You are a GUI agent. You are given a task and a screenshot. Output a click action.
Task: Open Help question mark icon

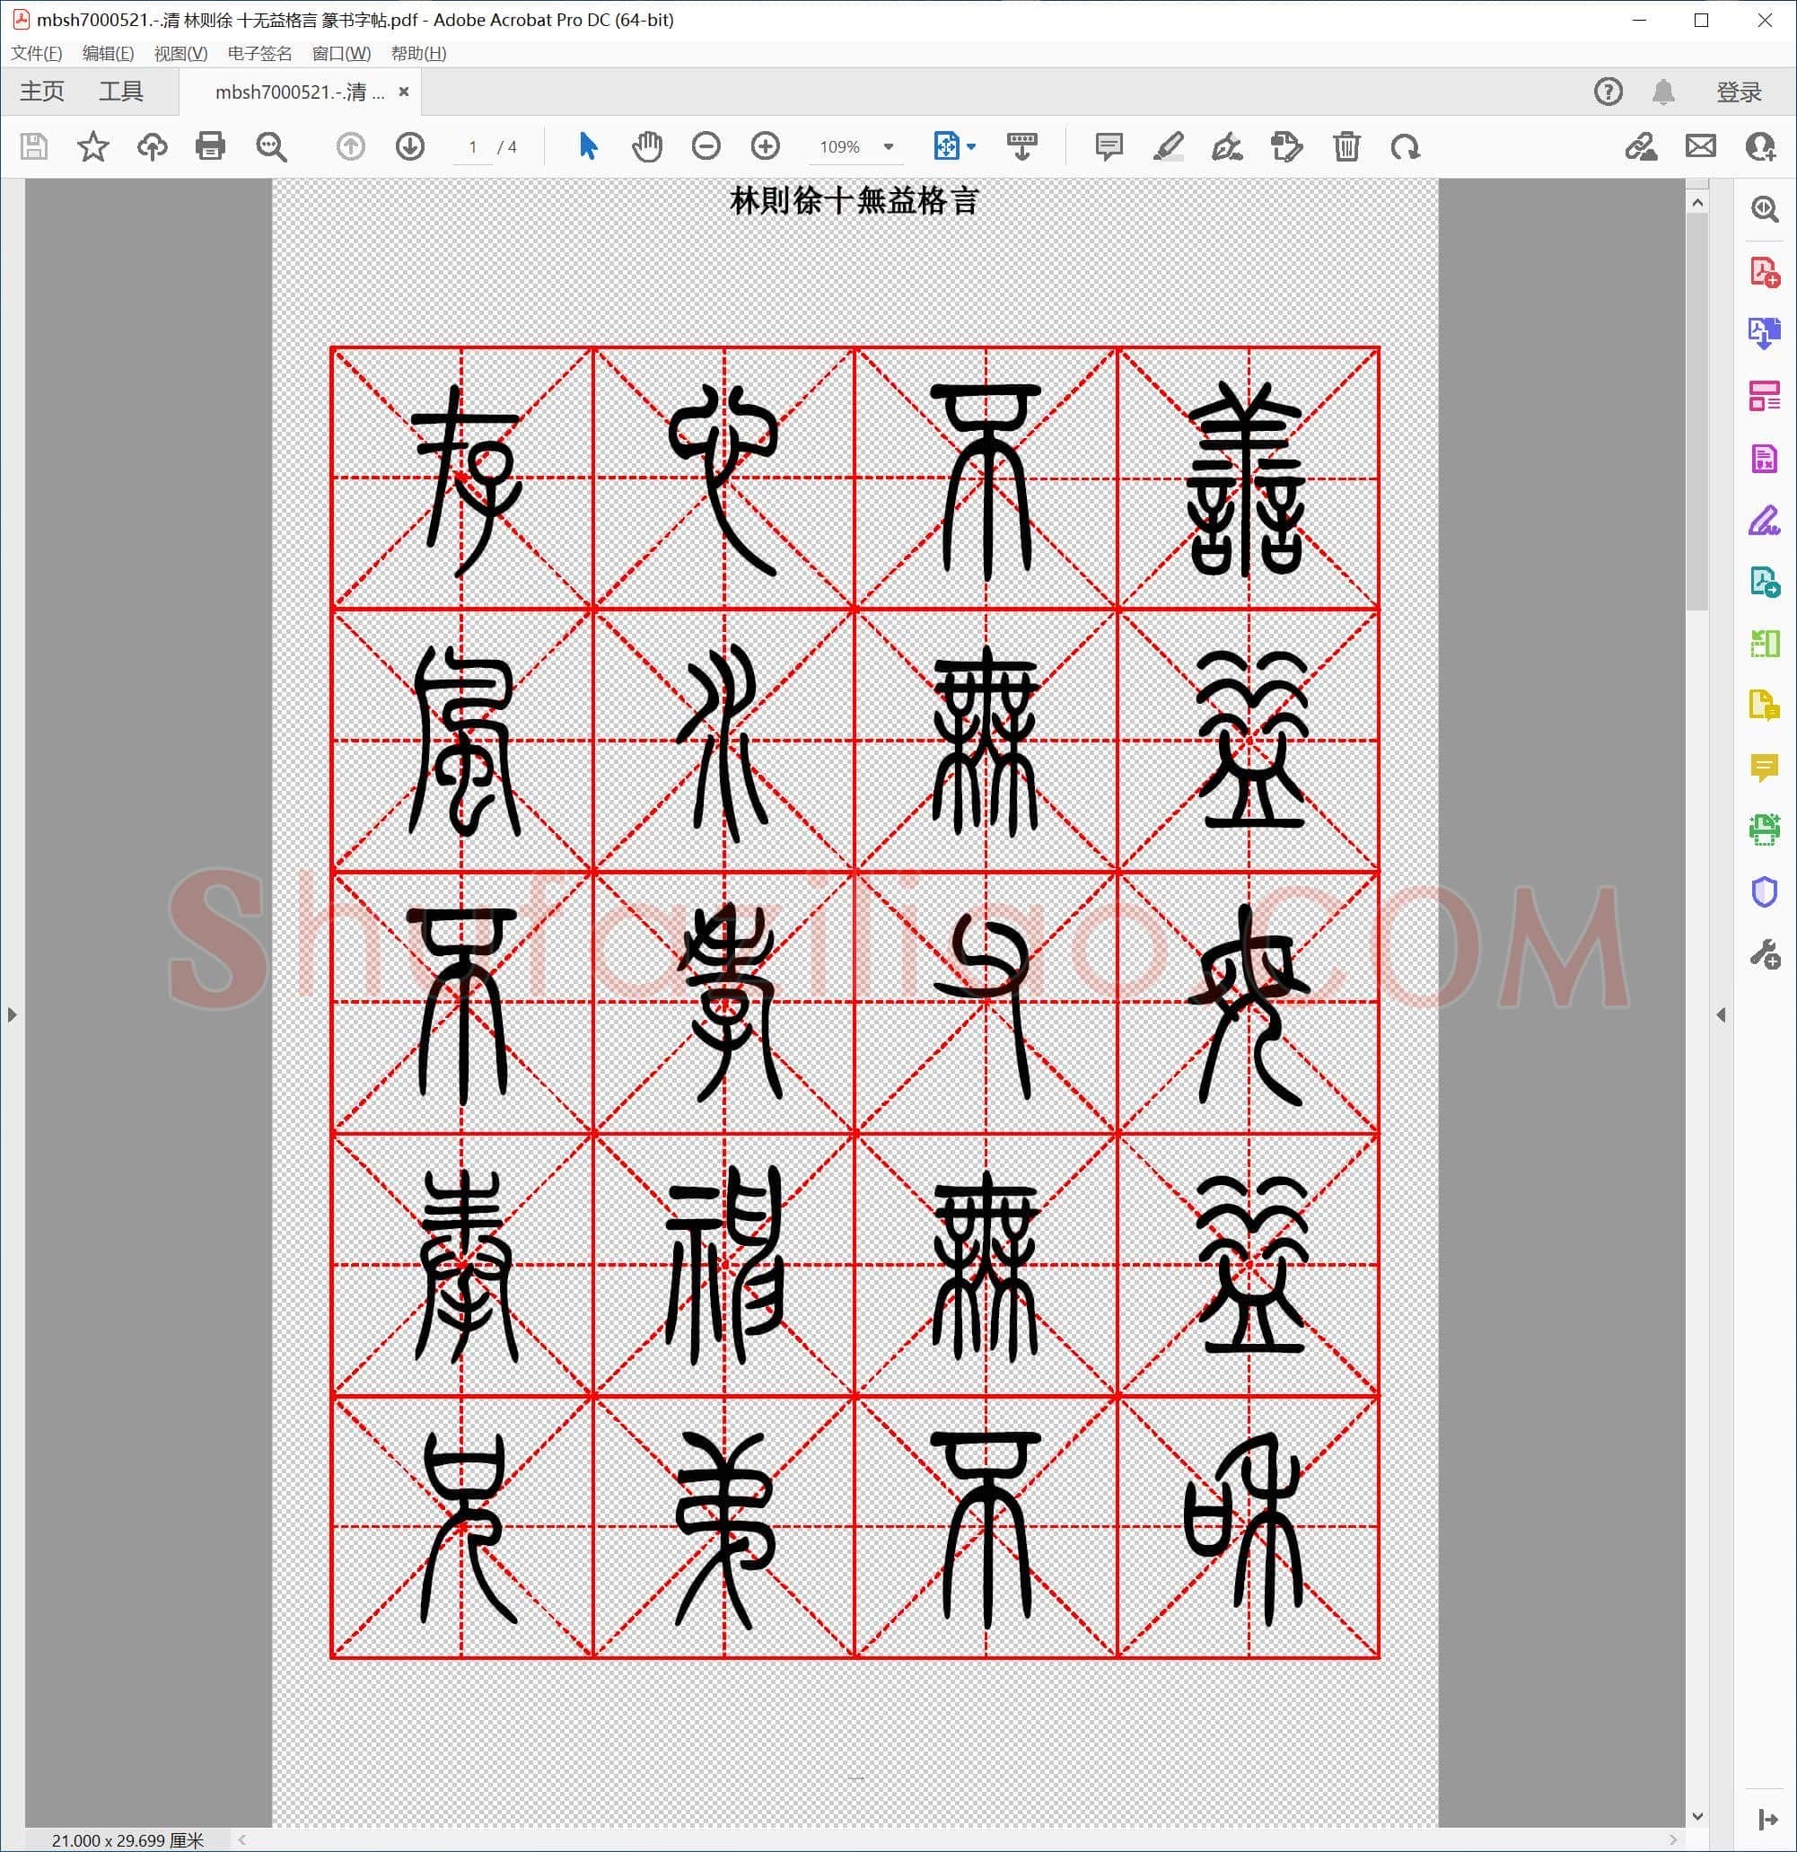click(1608, 92)
